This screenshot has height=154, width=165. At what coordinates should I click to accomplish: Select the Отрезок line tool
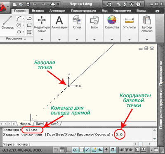tap(7, 22)
